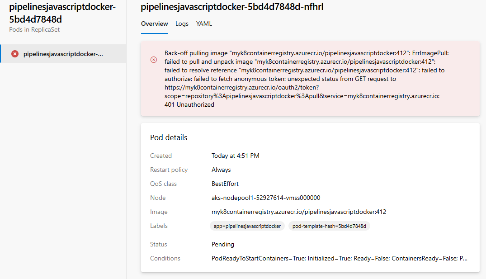The image size is (486, 279).
Task: Select the Overview tab
Action: click(x=154, y=24)
